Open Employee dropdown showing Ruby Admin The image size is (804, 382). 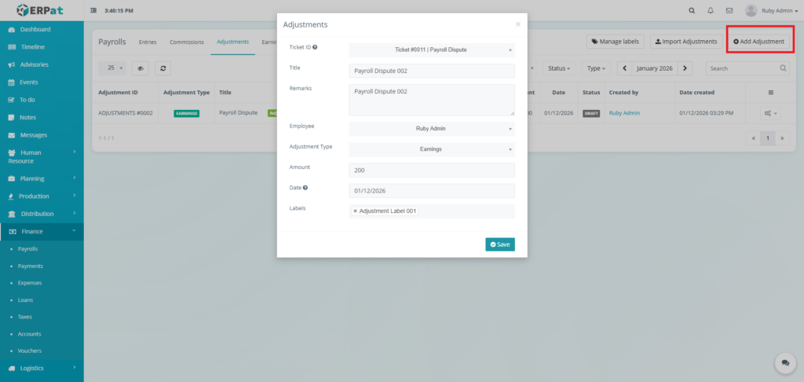[432, 129]
